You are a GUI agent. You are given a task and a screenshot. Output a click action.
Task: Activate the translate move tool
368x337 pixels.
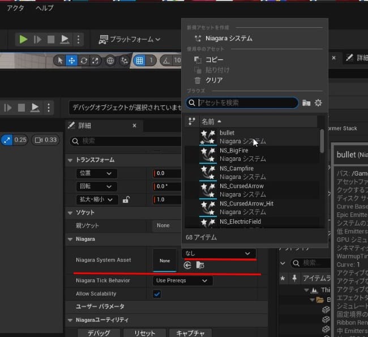point(71,61)
